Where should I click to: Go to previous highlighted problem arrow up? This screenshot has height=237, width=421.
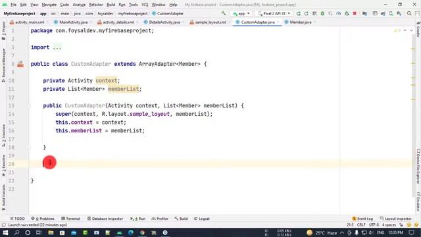click(405, 30)
